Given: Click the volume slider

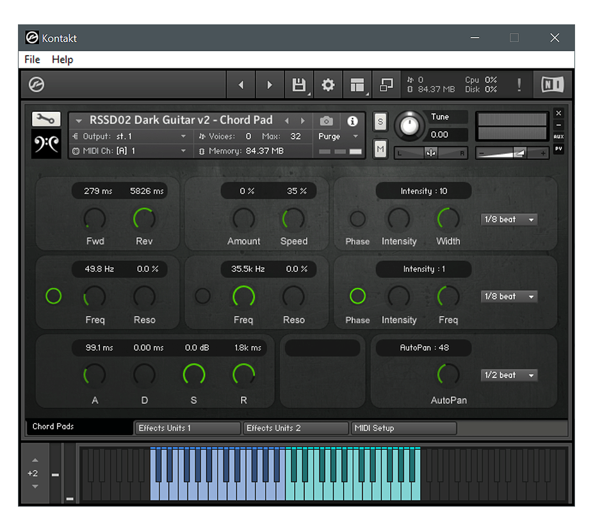Looking at the screenshot, I should tap(512, 153).
